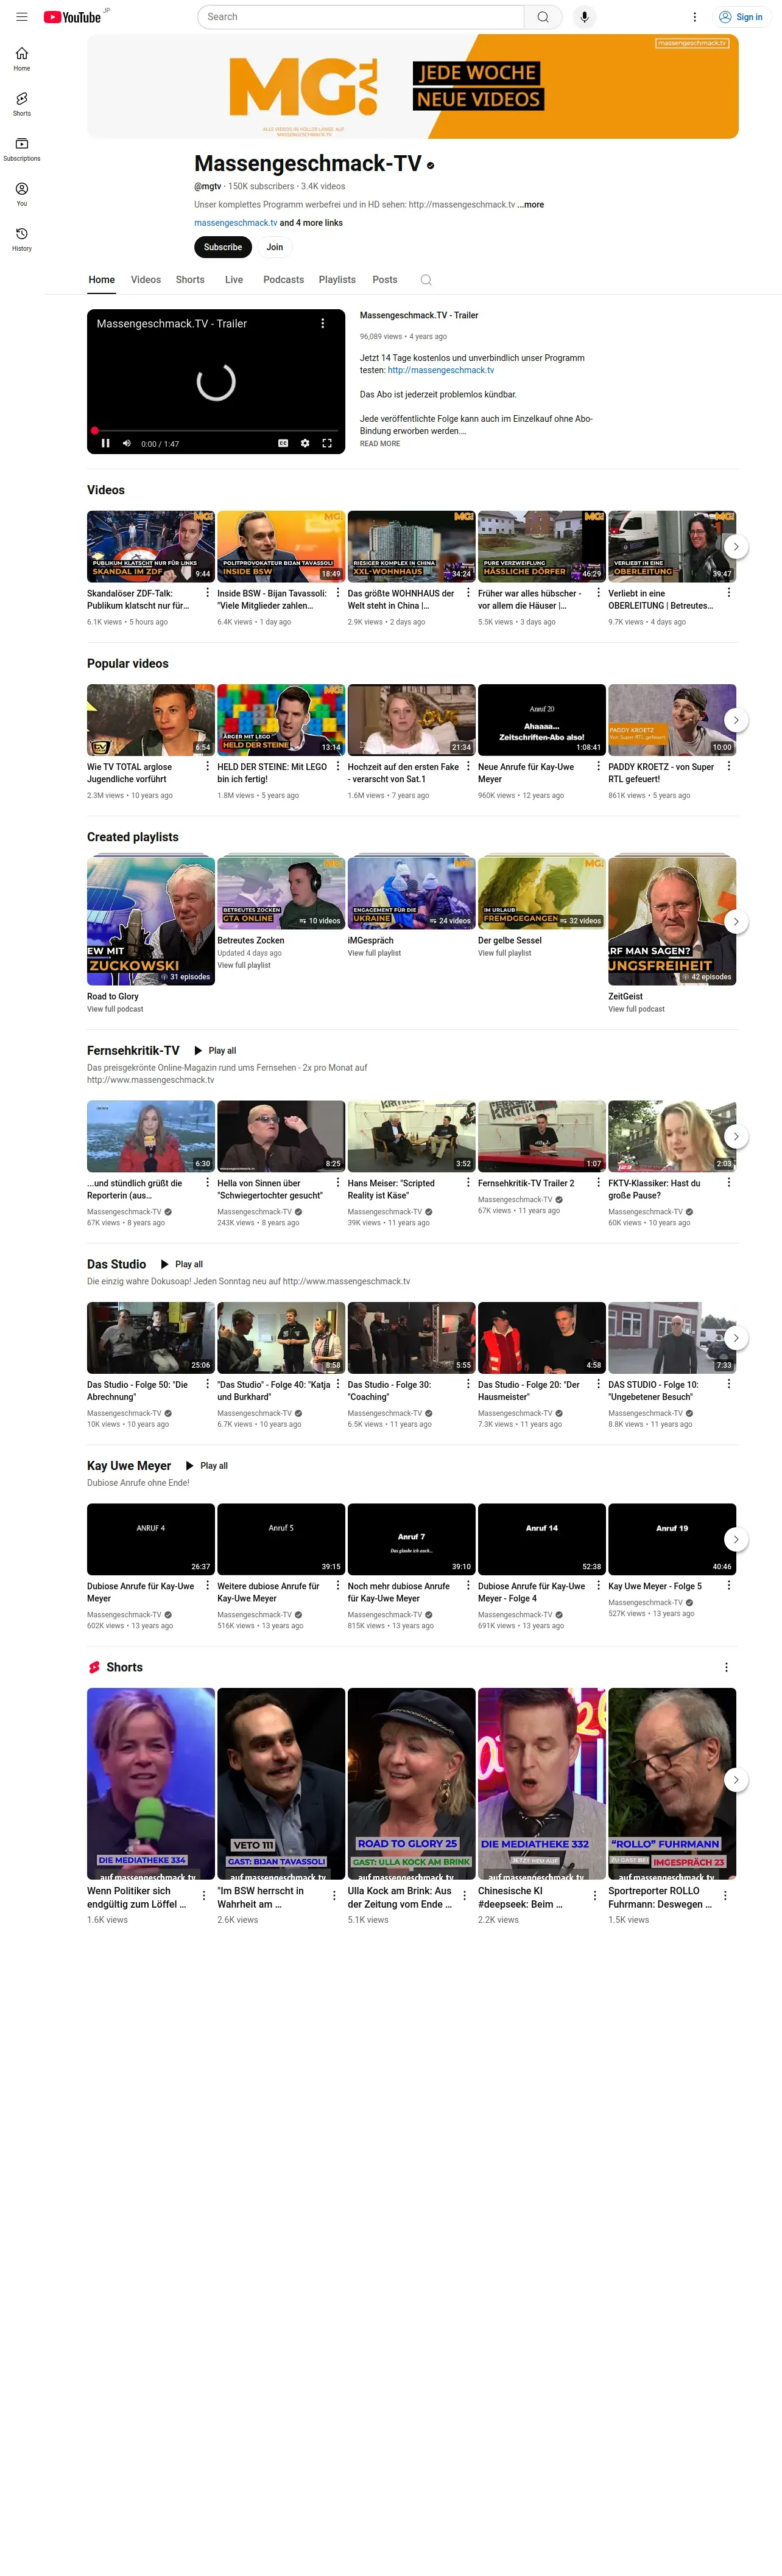Play all Das Studio videos
The image size is (782, 2576).
(x=181, y=1265)
